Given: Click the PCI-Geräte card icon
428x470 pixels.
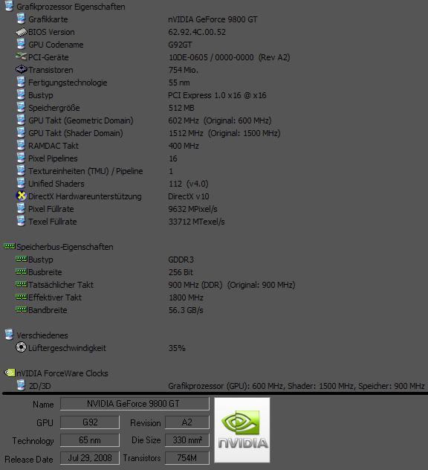Looking at the screenshot, I should click(x=22, y=57).
